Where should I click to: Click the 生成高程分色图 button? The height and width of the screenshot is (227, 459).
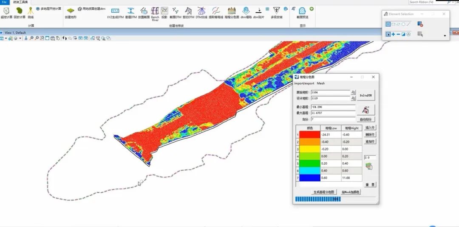pyautogui.click(x=324, y=192)
